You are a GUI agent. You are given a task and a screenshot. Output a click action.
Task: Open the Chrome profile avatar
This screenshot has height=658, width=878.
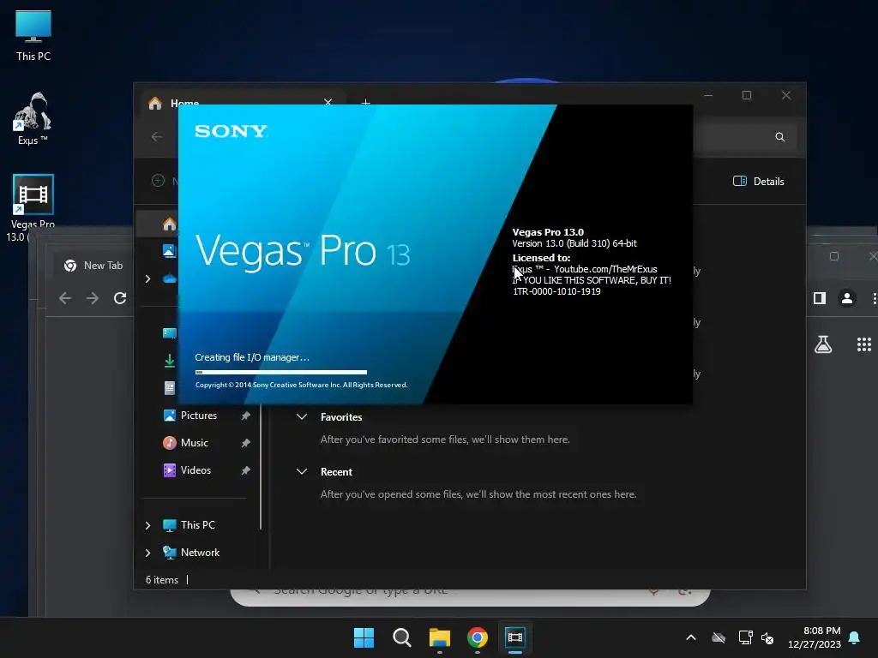(847, 298)
